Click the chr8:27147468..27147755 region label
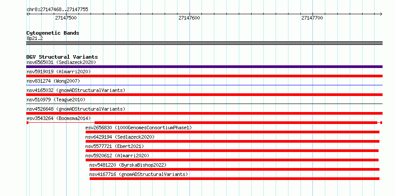The height and width of the screenshot is (196, 395). tap(57, 10)
